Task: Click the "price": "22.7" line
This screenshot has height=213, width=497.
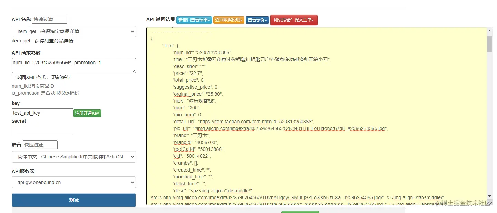Action: (188, 73)
